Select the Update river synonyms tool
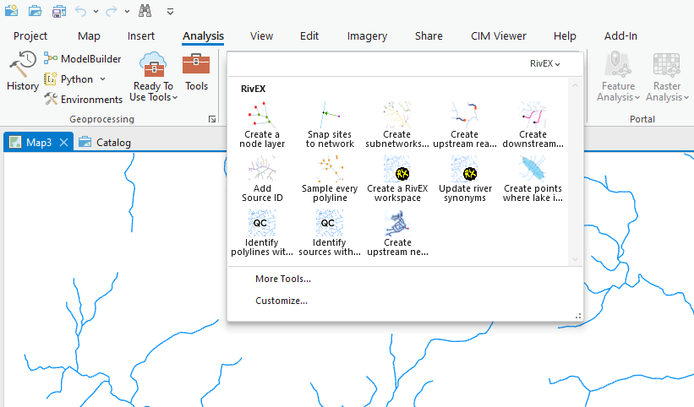 coord(464,178)
